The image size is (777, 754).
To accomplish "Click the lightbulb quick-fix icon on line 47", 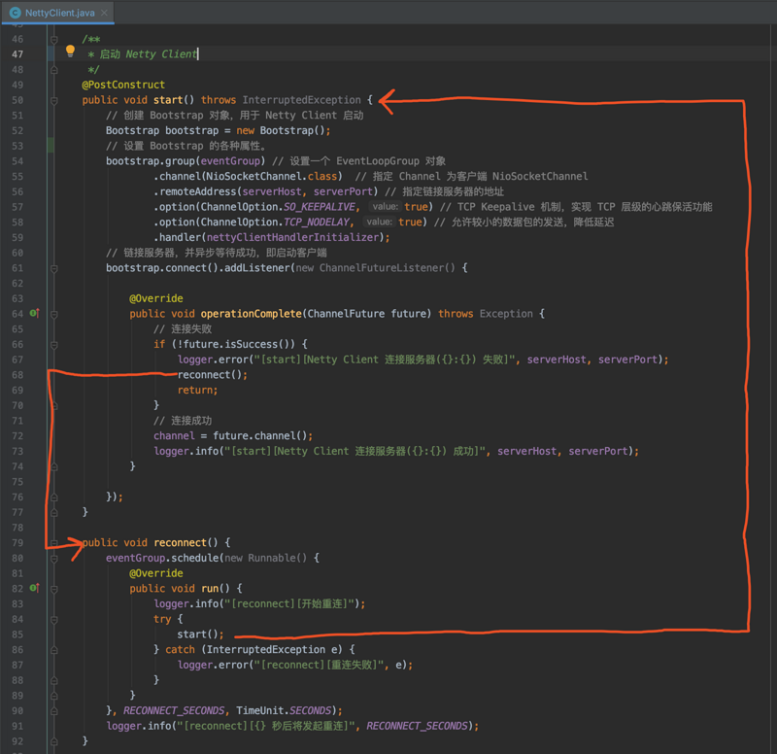I will [x=70, y=52].
